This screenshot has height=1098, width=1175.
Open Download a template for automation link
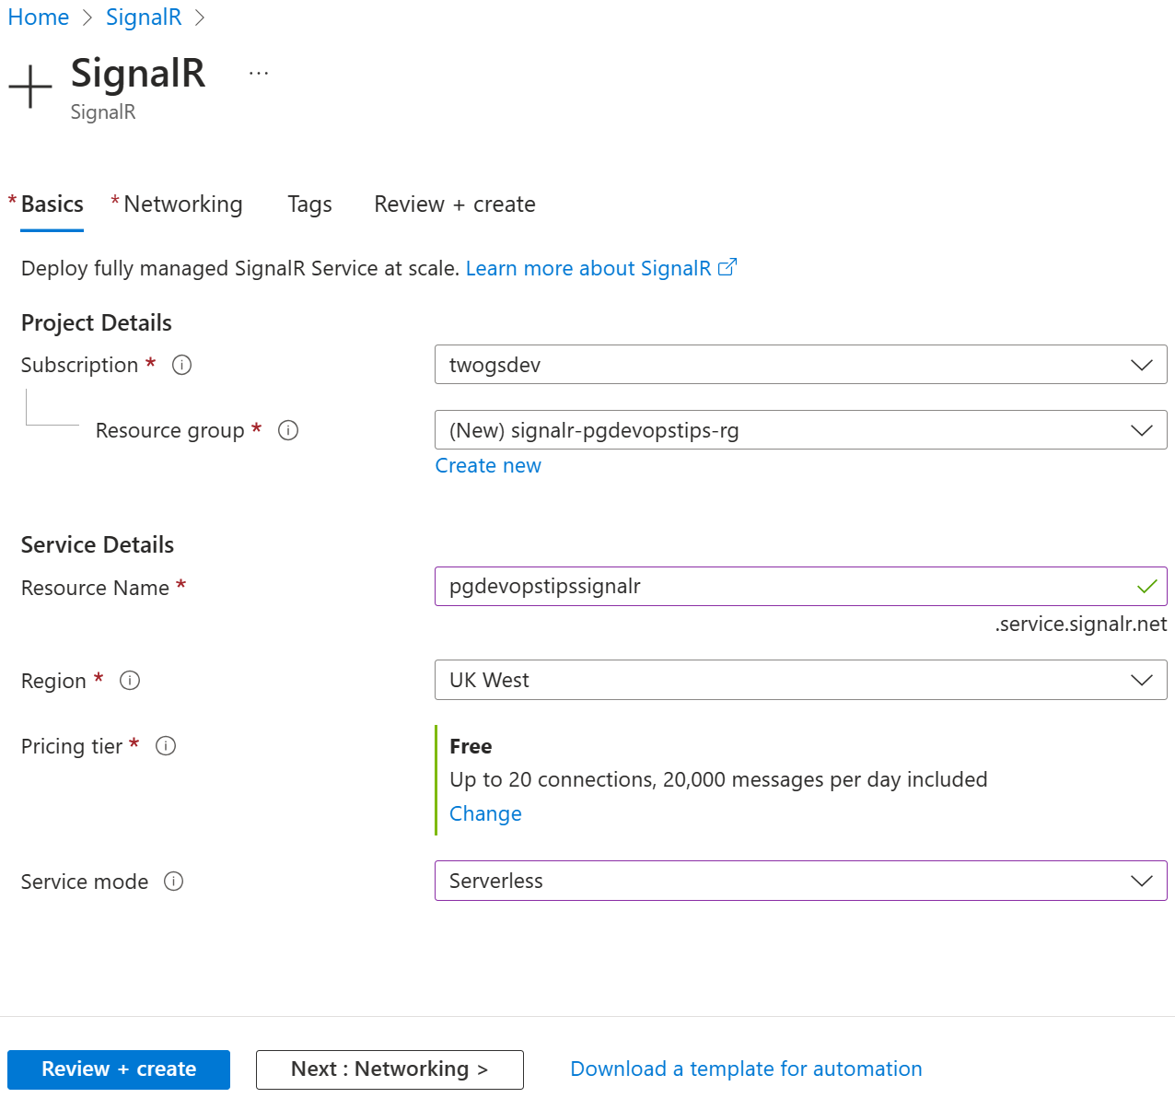coord(746,1069)
